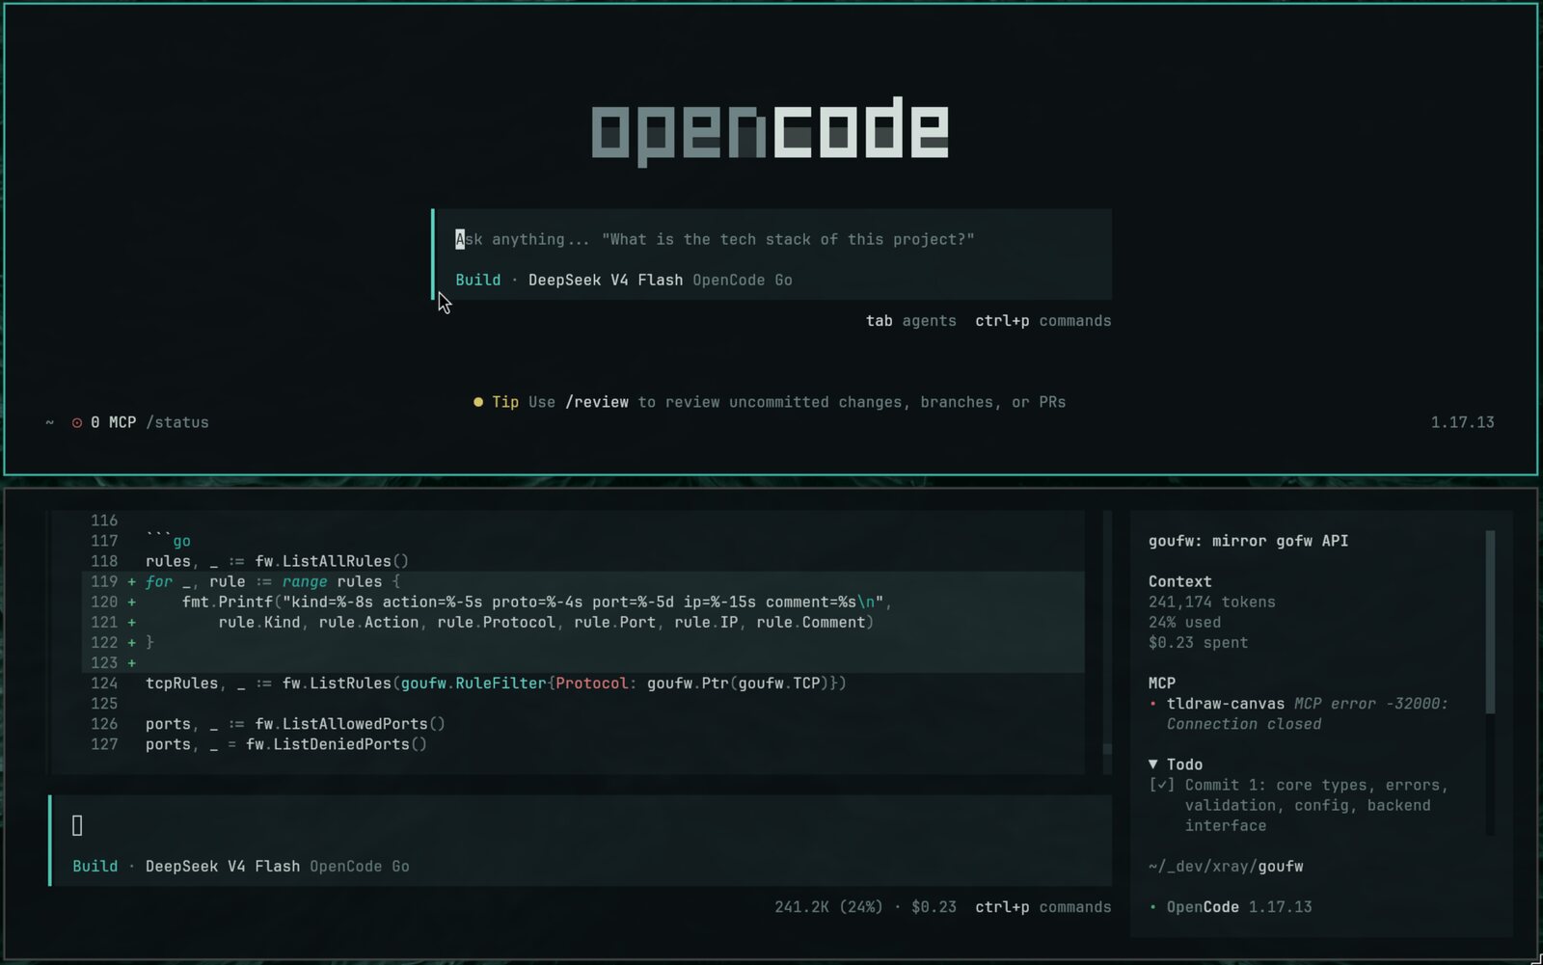
Task: Click '24% used' in sidebar
Action: tap(1184, 622)
